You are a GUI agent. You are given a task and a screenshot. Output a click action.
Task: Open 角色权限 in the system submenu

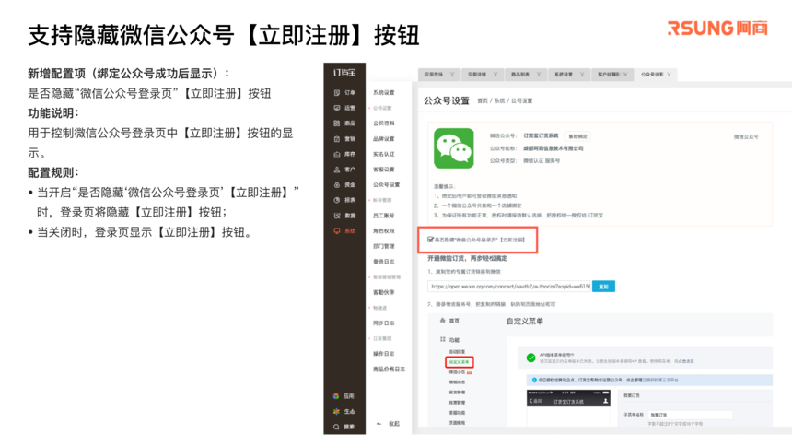(383, 231)
